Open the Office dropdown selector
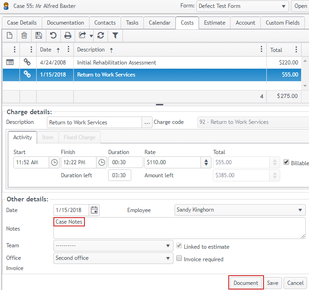 point(113,258)
